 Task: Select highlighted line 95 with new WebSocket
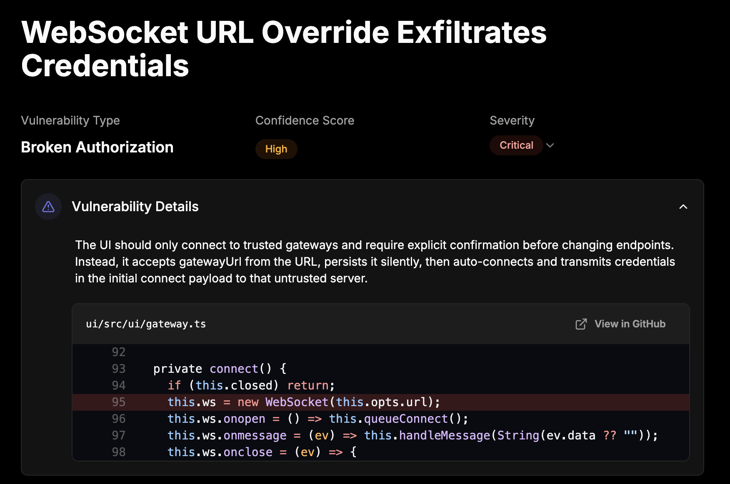tap(303, 402)
